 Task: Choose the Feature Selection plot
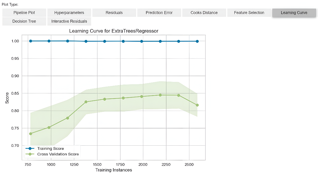pyautogui.click(x=249, y=13)
